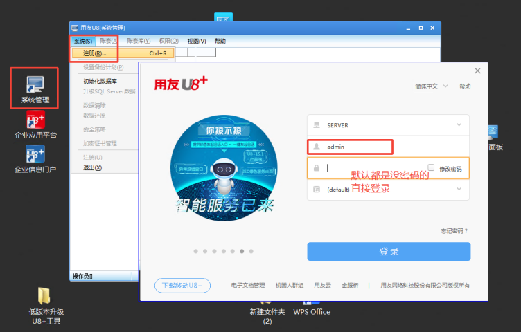Click the robot banner image
The height and width of the screenshot is (332, 521).
(224, 168)
